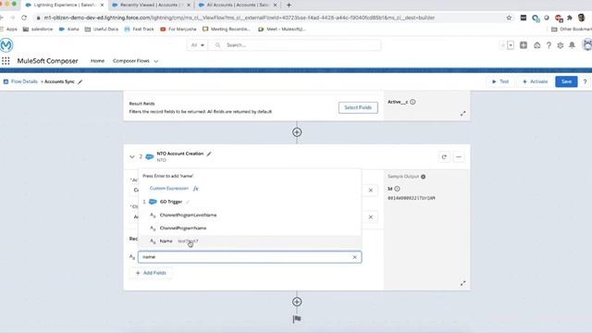Viewport: 592px width, 333px height.
Task: Remove the first field value with X
Action: click(370, 191)
